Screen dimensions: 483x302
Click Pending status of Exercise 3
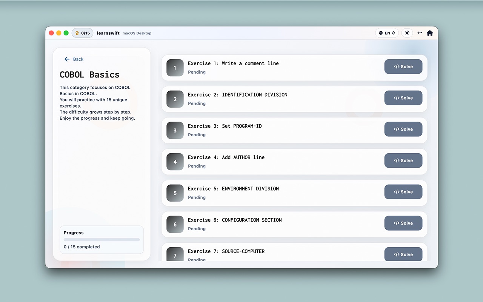(197, 135)
